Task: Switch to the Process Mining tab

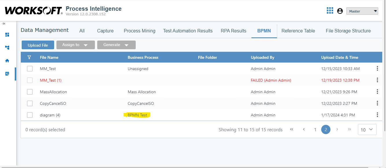Action: pyautogui.click(x=139, y=31)
